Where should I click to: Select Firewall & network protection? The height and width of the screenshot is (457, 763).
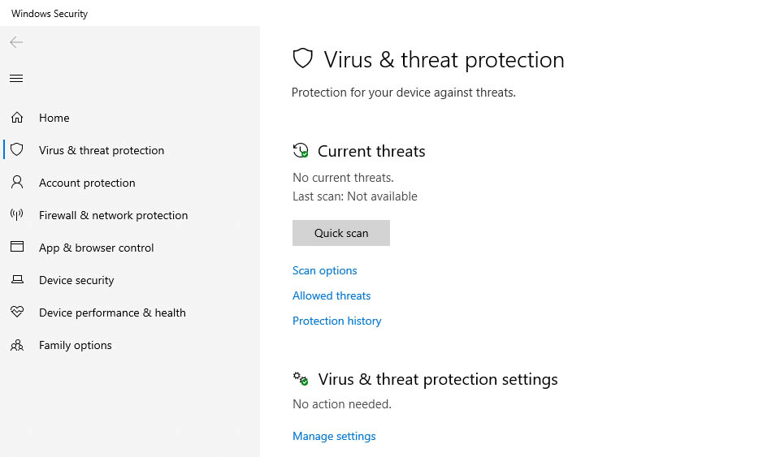click(x=113, y=215)
